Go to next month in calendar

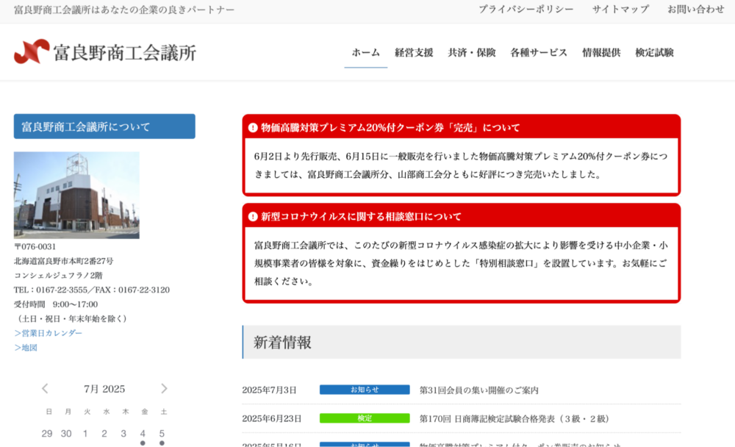(164, 389)
